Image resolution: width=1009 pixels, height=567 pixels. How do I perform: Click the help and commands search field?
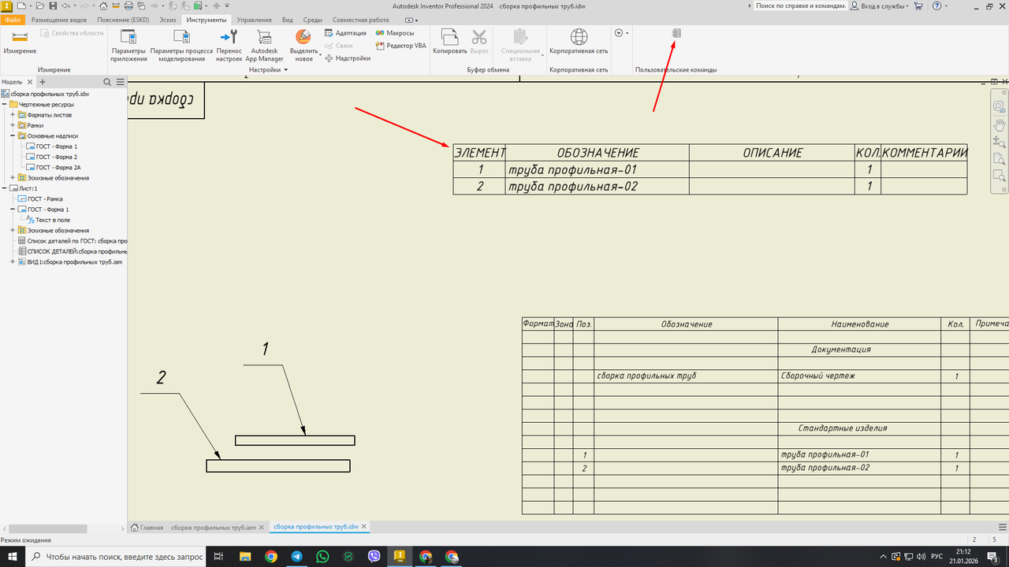point(800,6)
